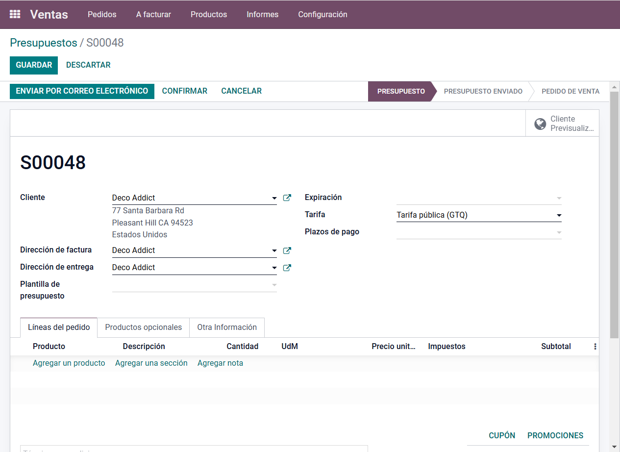Click the Presupuestos breadcrumb link
Screen dimensions: 620x452
click(x=44, y=43)
